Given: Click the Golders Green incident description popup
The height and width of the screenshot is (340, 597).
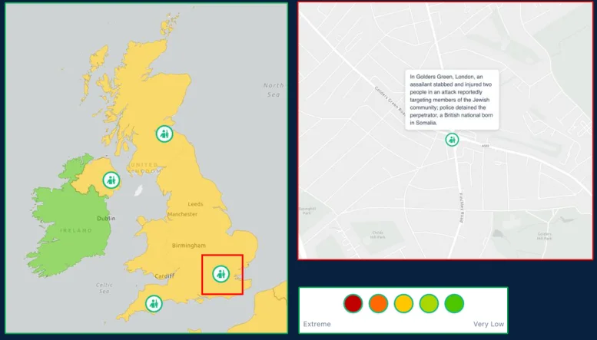Looking at the screenshot, I should click(x=452, y=100).
